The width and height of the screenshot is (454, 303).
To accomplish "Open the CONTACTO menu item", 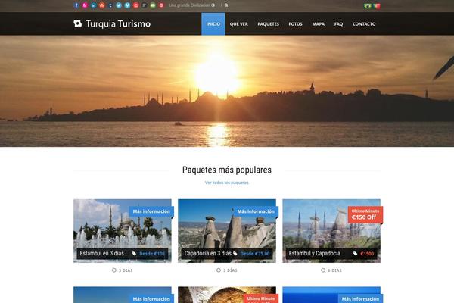I will 364,23.
